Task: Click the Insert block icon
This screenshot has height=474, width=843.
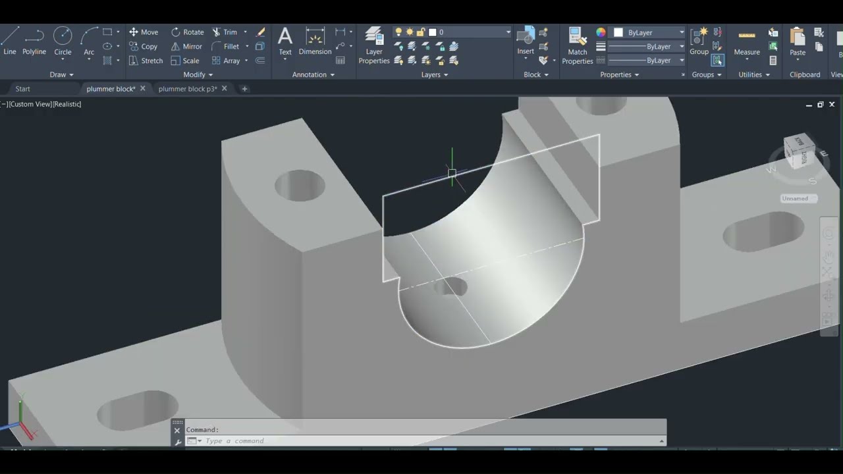Action: pyautogui.click(x=526, y=41)
